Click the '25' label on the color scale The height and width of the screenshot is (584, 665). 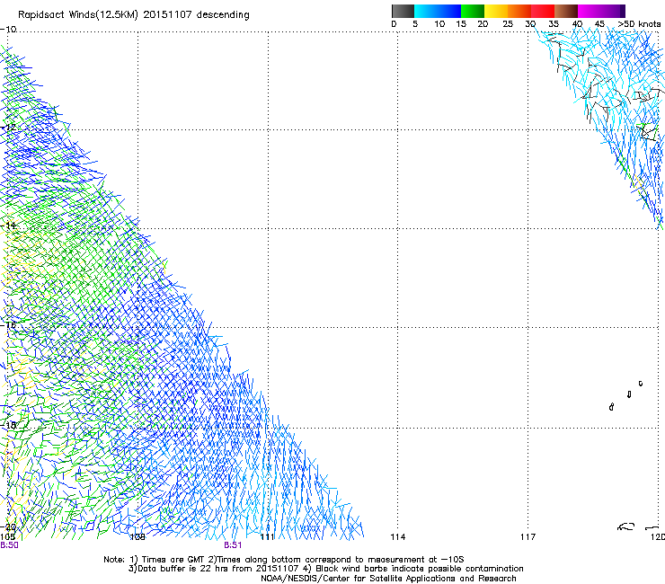coord(508,23)
